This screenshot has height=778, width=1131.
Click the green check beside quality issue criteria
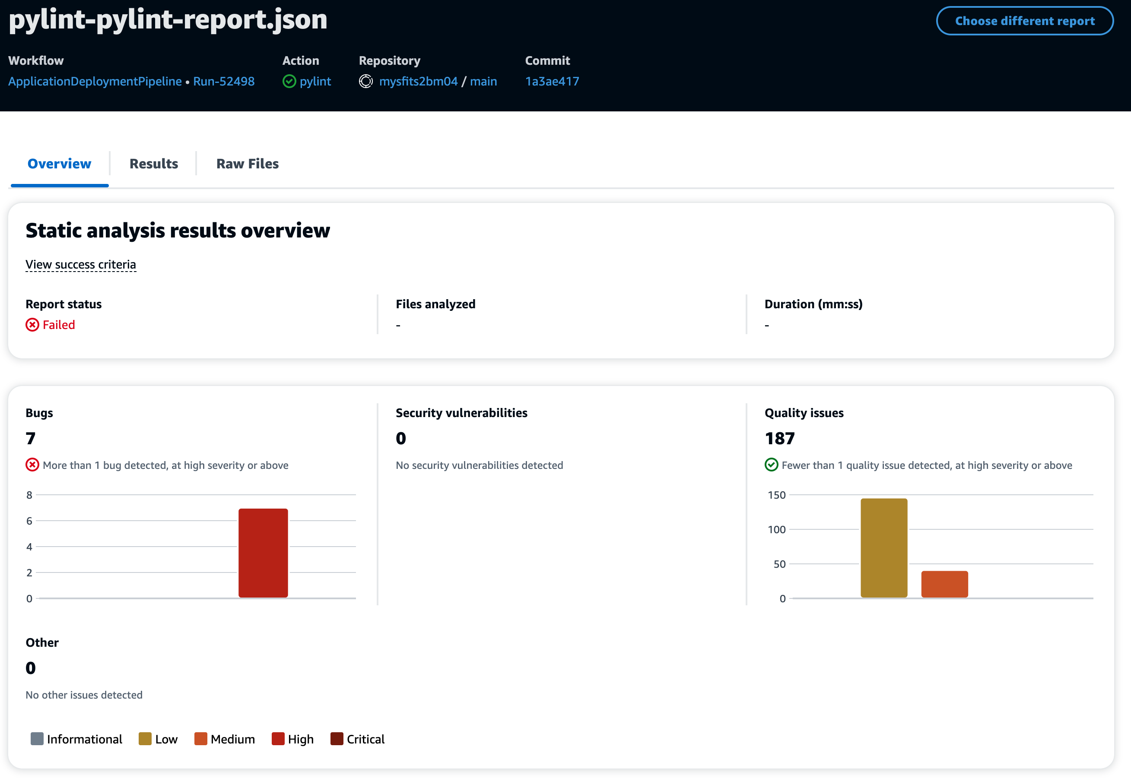click(772, 465)
